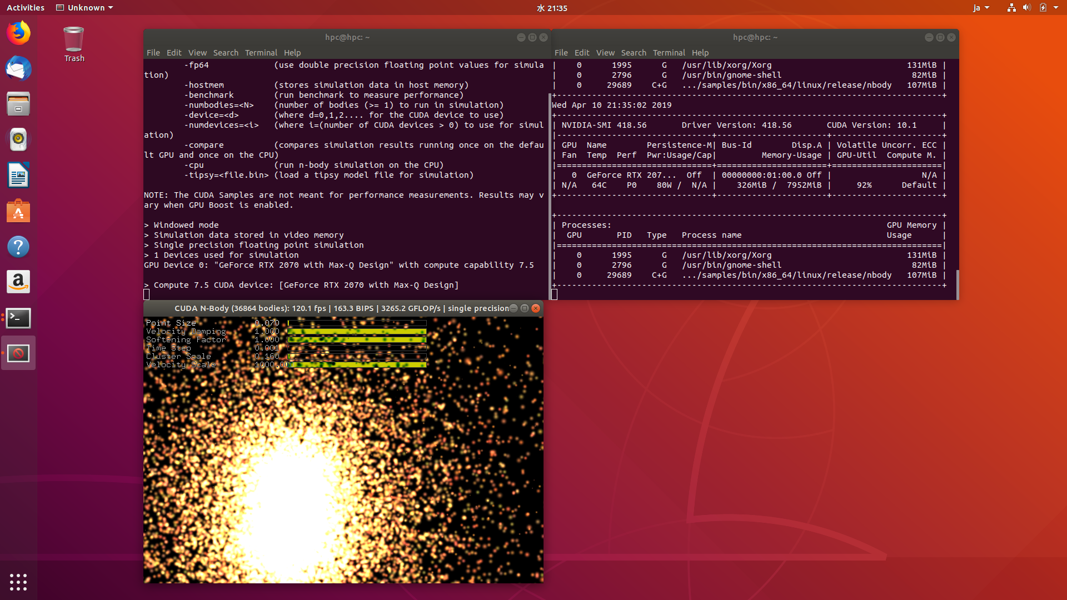This screenshot has width=1067, height=600.
Task: Open Terminal menu in right terminal
Action: [x=669, y=53]
